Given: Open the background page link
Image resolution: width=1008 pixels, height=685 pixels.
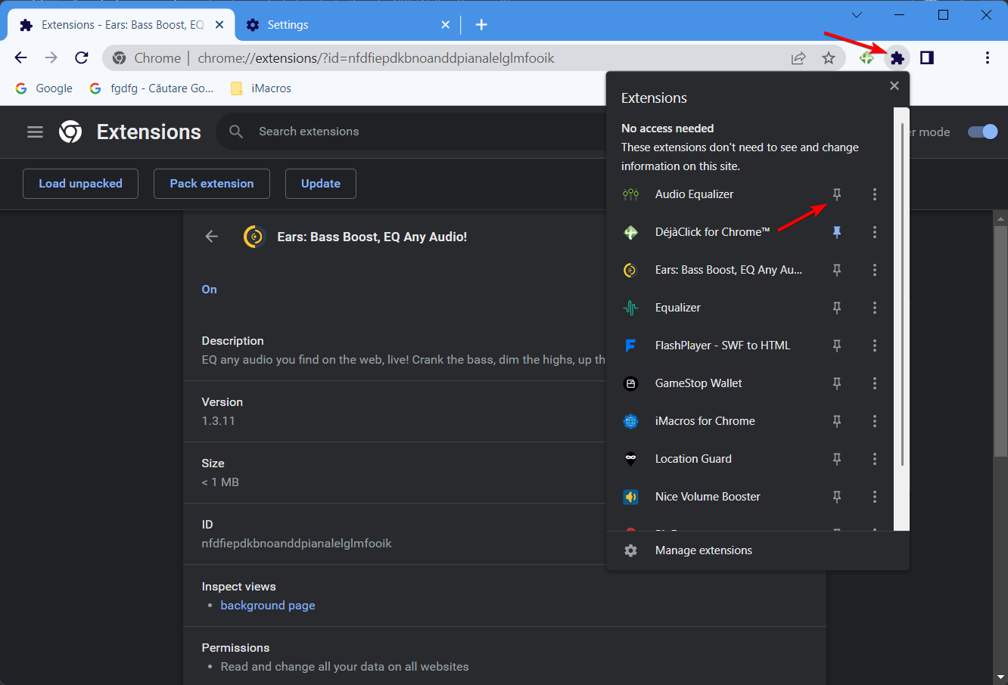Looking at the screenshot, I should click(x=268, y=606).
